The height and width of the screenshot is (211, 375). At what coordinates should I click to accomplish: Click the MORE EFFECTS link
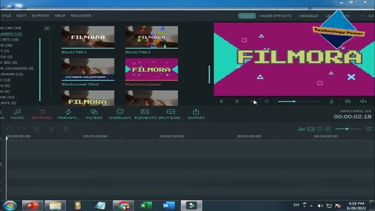275,16
